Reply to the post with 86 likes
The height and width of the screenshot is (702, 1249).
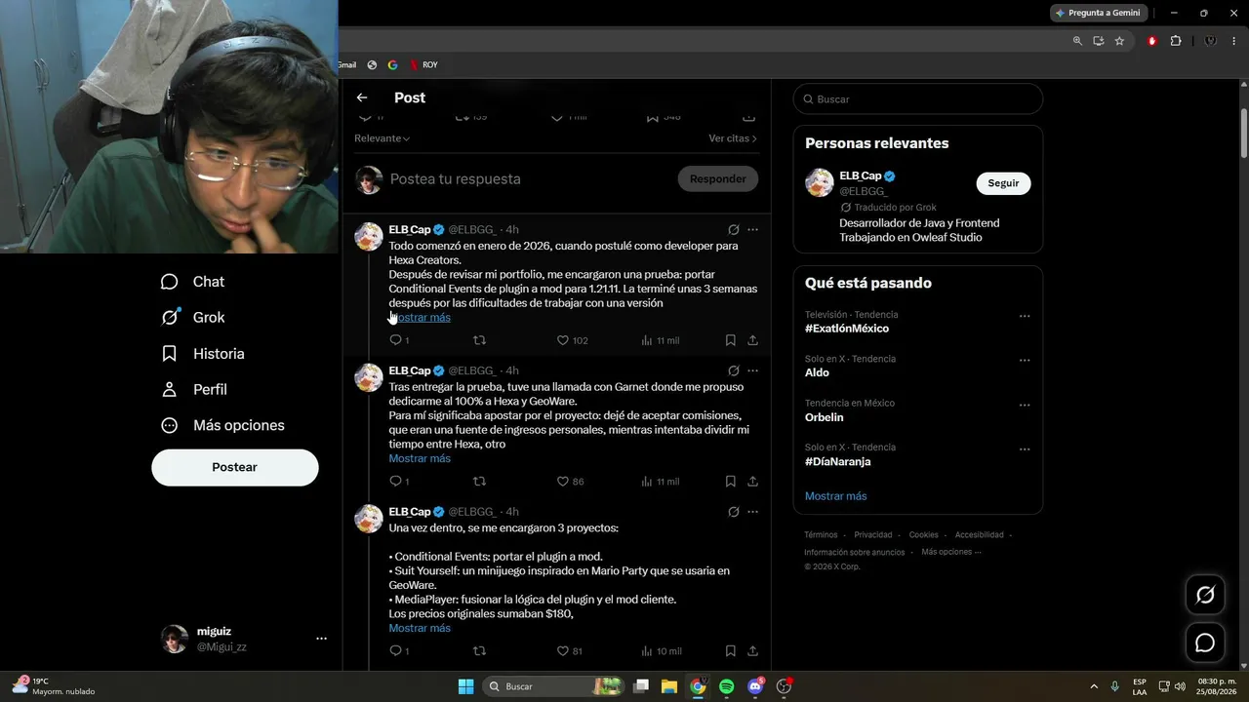click(399, 482)
